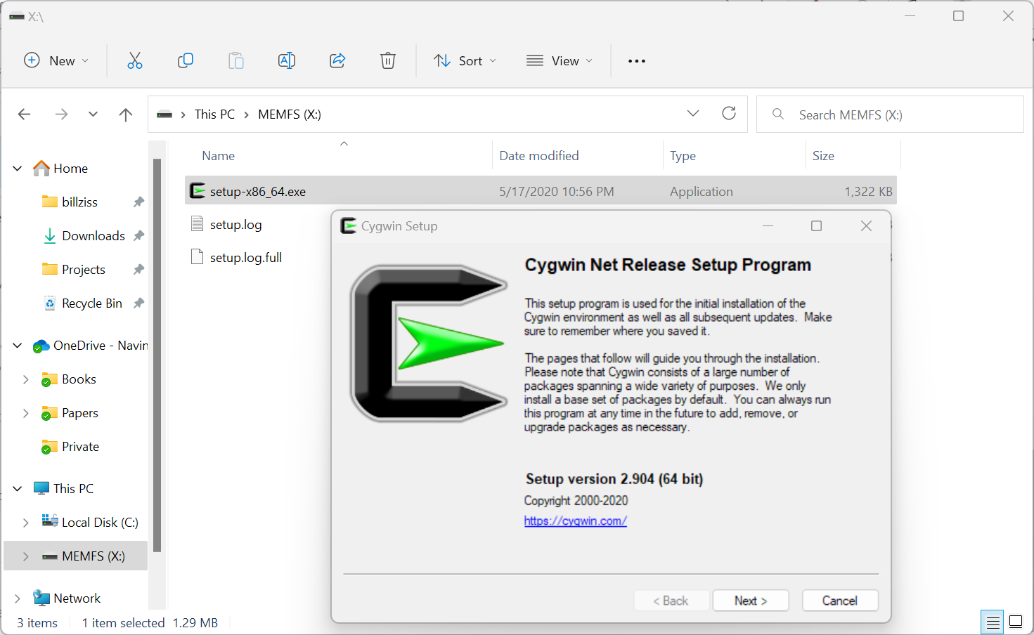
Task: Open the View options dropdown
Action: (x=560, y=61)
